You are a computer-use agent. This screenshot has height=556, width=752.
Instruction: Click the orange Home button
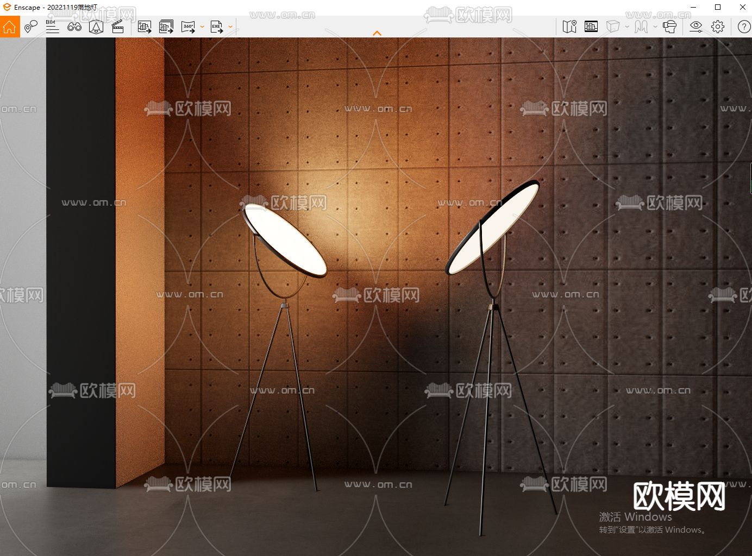[x=10, y=27]
